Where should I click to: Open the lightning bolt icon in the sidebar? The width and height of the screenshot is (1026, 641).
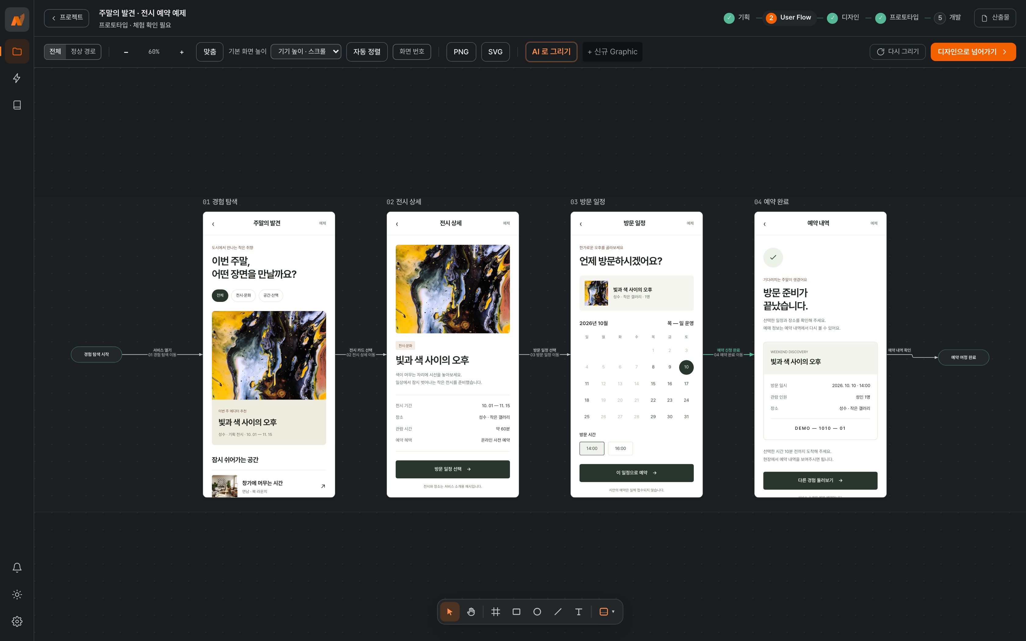17,78
